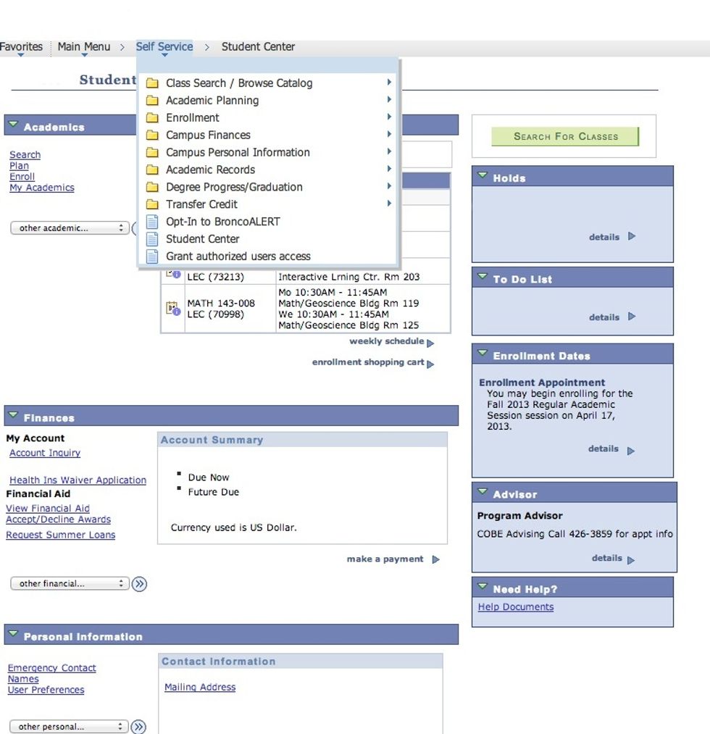Open the other financial dropdown
Screen dimensions: 710x734
[70, 583]
